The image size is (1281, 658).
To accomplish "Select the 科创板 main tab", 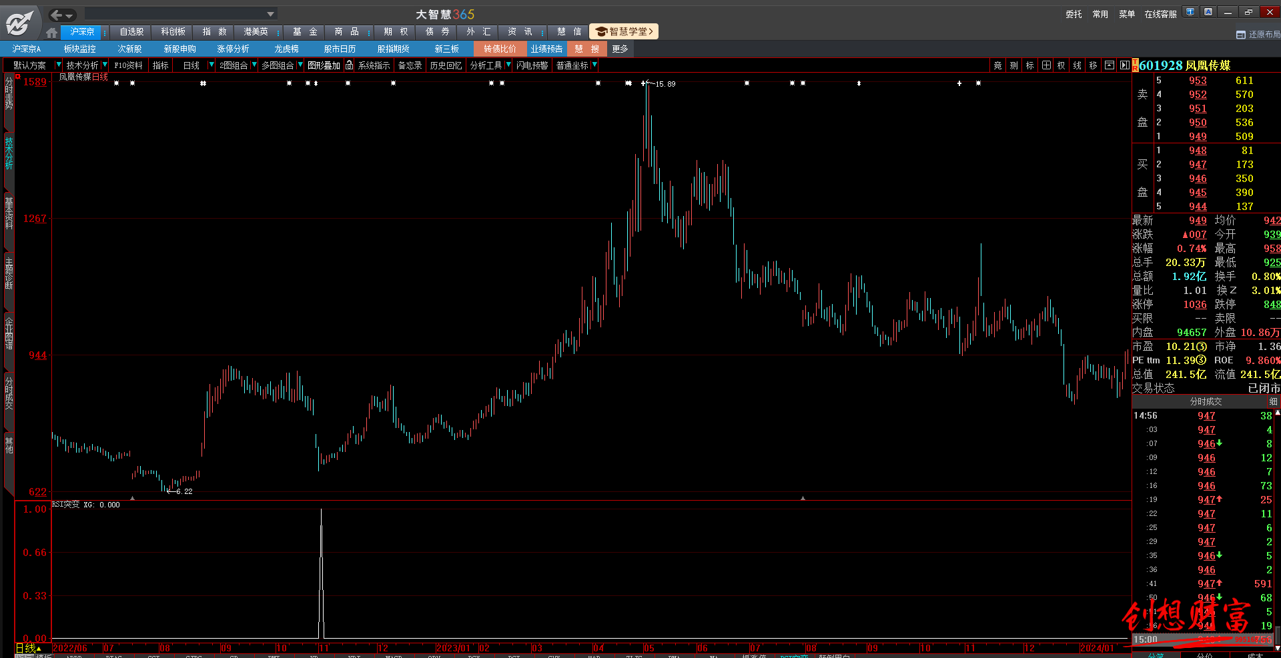I will point(173,32).
